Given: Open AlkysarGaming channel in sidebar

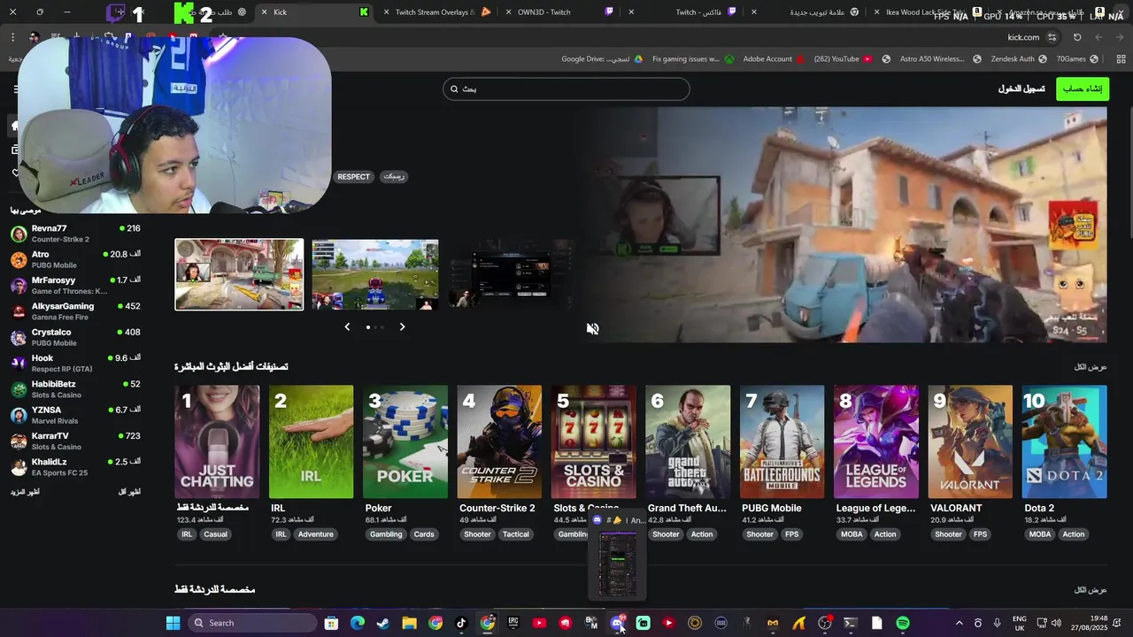Looking at the screenshot, I should point(75,311).
